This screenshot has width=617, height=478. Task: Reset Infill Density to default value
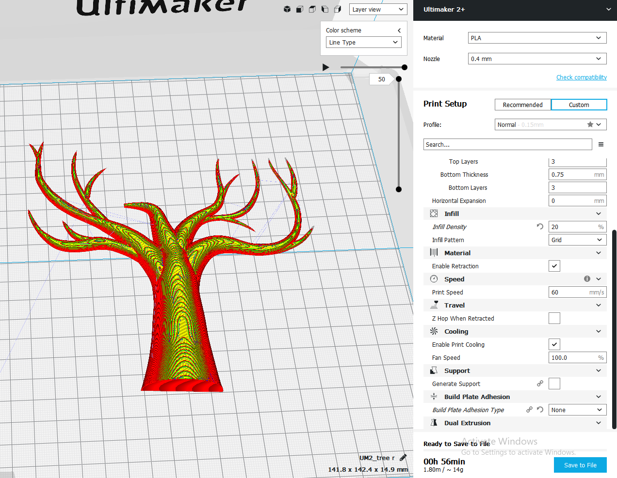point(540,226)
